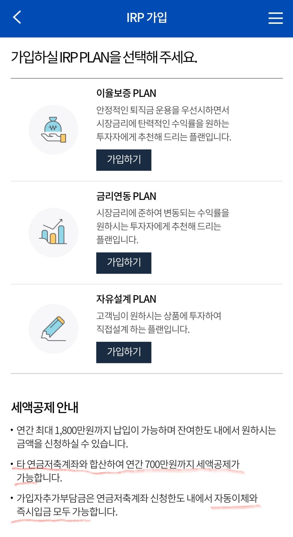Screen dimensions: 293x537
Task: Click 가입하기 under 금리연동 PLAN
Action: click(124, 263)
